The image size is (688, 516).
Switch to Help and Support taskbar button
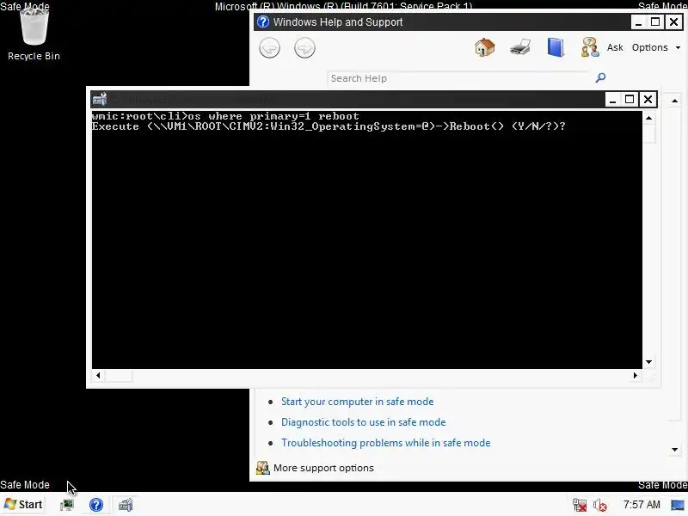tap(96, 505)
